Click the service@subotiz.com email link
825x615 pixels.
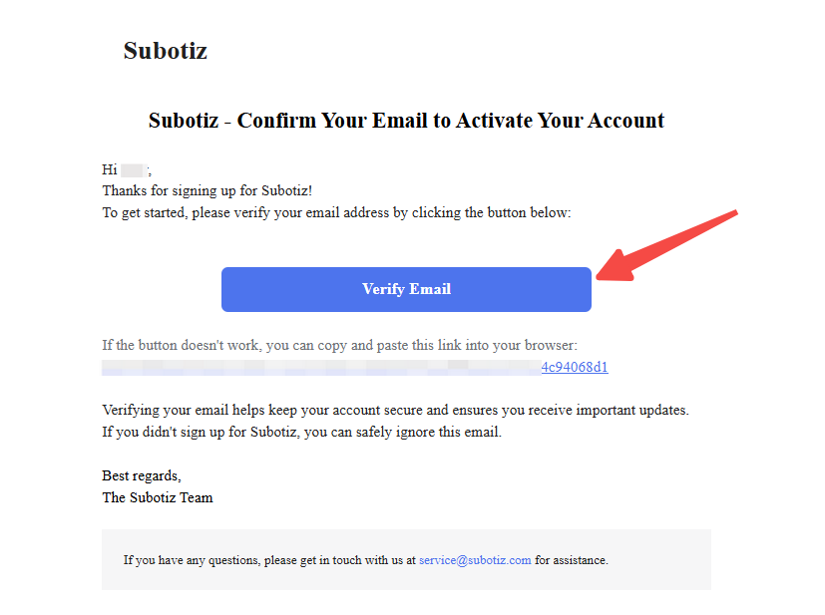(475, 560)
